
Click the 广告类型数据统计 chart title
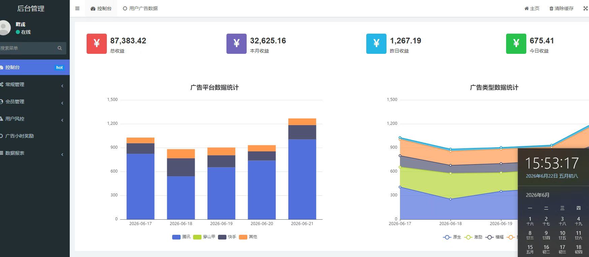pyautogui.click(x=494, y=87)
